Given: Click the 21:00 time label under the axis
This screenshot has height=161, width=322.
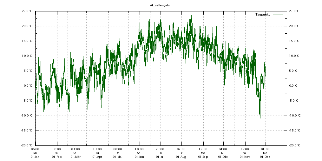Looking at the screenshot, I should [x=160, y=149].
